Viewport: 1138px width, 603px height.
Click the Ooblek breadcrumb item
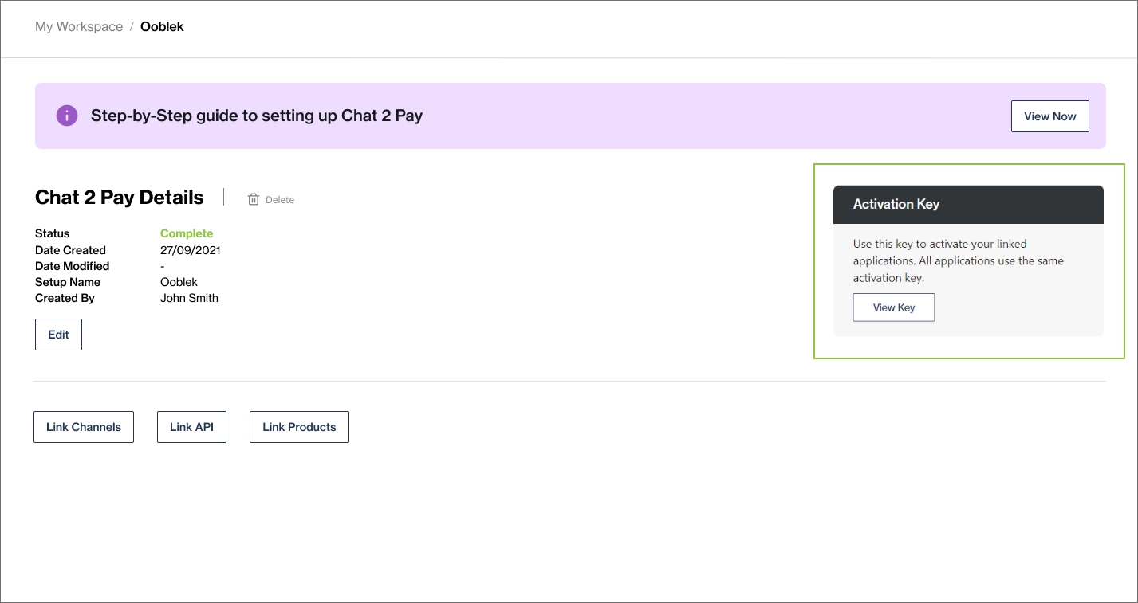click(162, 27)
